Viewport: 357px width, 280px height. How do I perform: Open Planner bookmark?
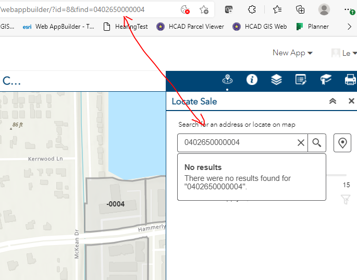click(313, 27)
